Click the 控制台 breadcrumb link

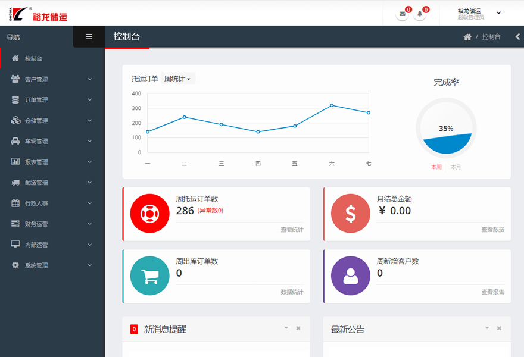click(x=491, y=37)
